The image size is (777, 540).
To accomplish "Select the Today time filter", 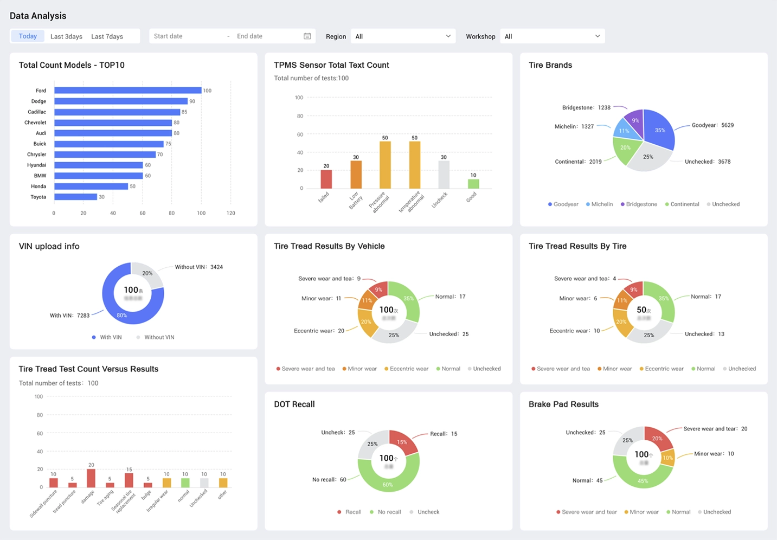I will (x=28, y=36).
